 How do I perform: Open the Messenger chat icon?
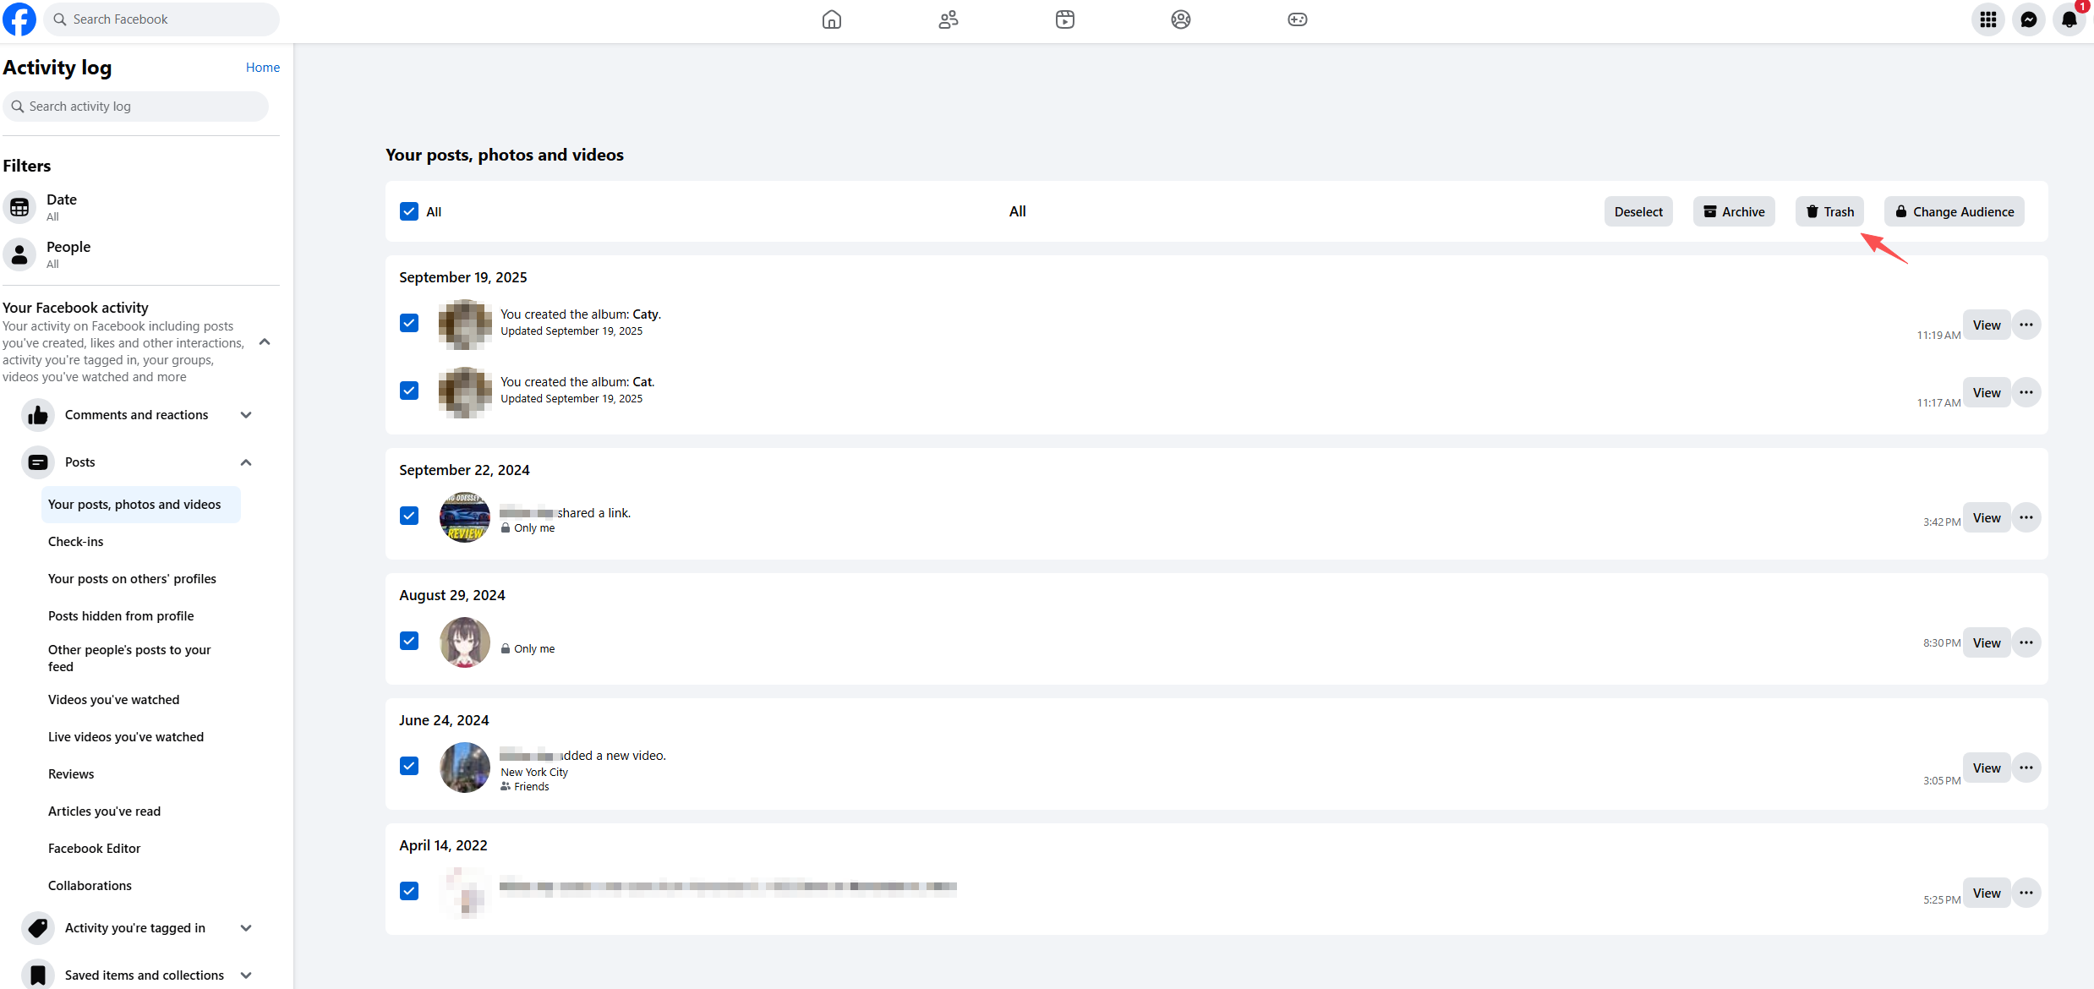[x=2028, y=19]
